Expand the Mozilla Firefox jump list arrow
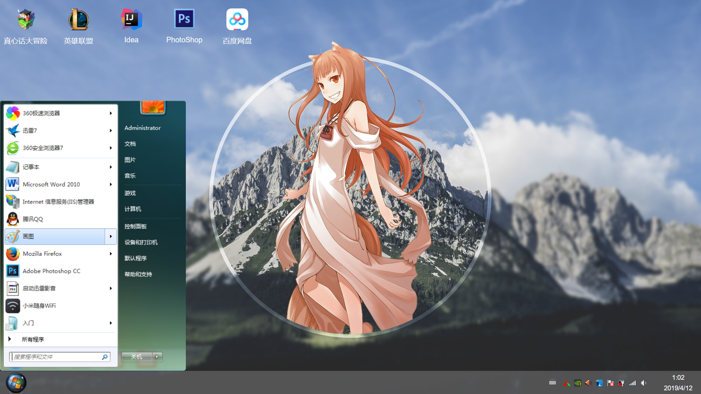 [110, 254]
